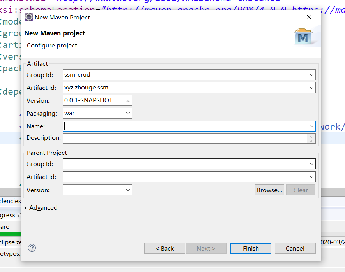Maximize the New Maven Project dialog
Screen dimensions: 345x272
pyautogui.click(x=286, y=17)
